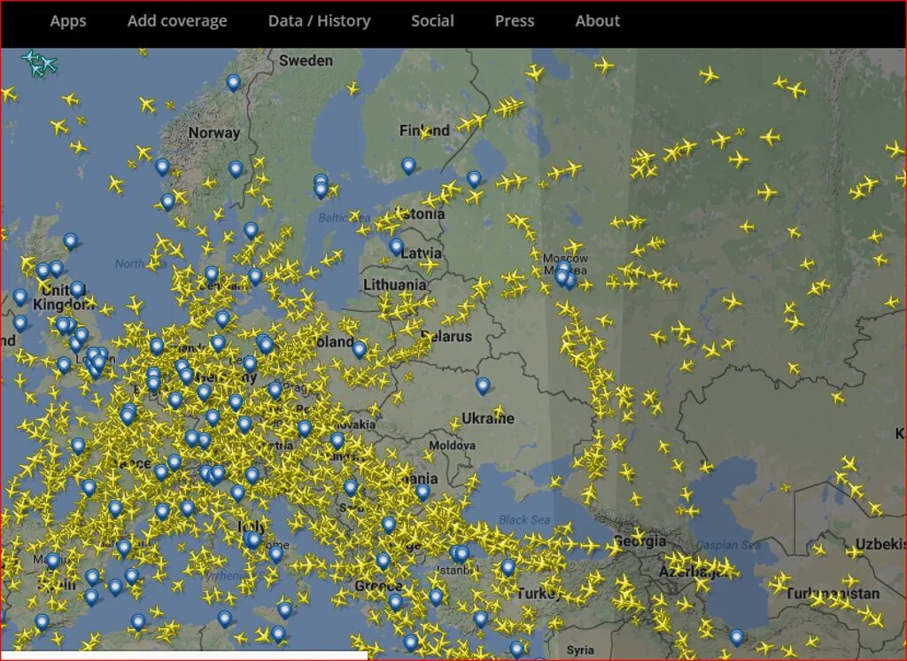Open the About page
Image resolution: width=907 pixels, height=661 pixels.
click(598, 21)
